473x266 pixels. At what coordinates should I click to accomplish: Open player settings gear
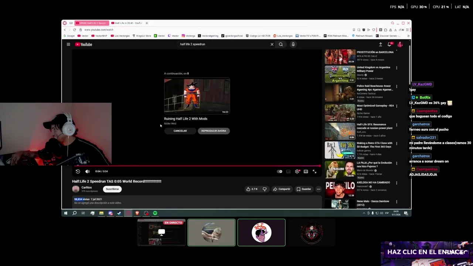(297, 171)
